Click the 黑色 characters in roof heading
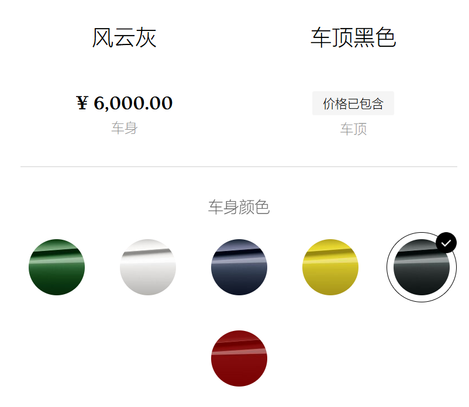Image resolution: width=469 pixels, height=407 pixels. point(375,37)
